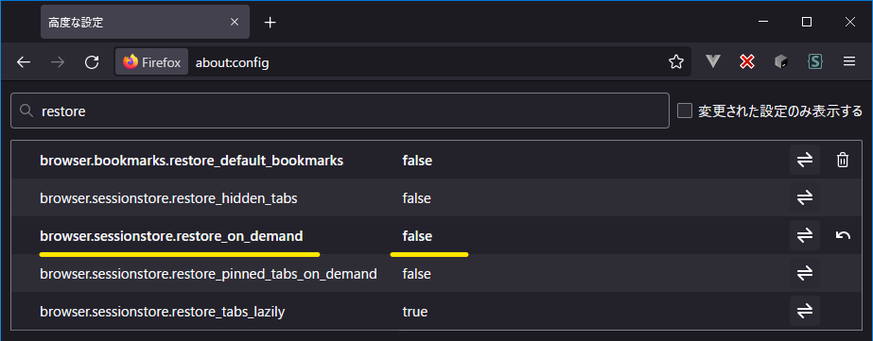Toggle browser.sessionstore.restore_tabs_lazily value
This screenshot has width=873, height=341.
(x=805, y=312)
